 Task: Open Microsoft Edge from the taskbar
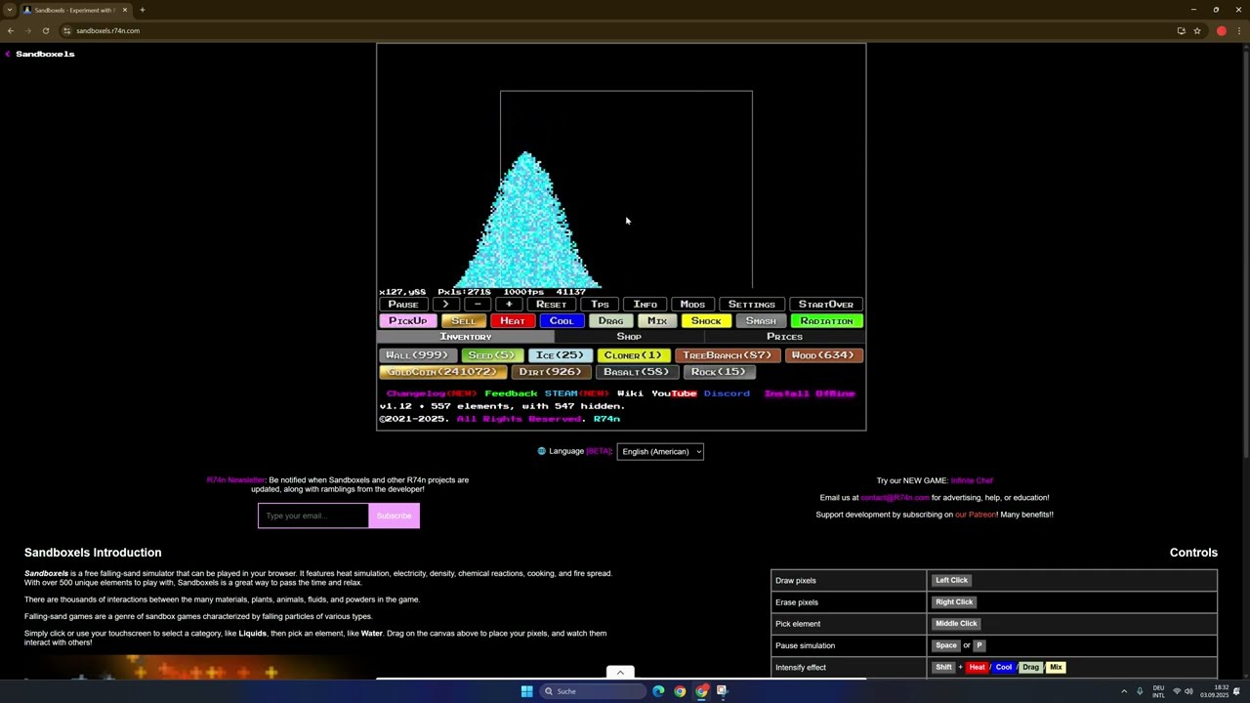coord(658,691)
